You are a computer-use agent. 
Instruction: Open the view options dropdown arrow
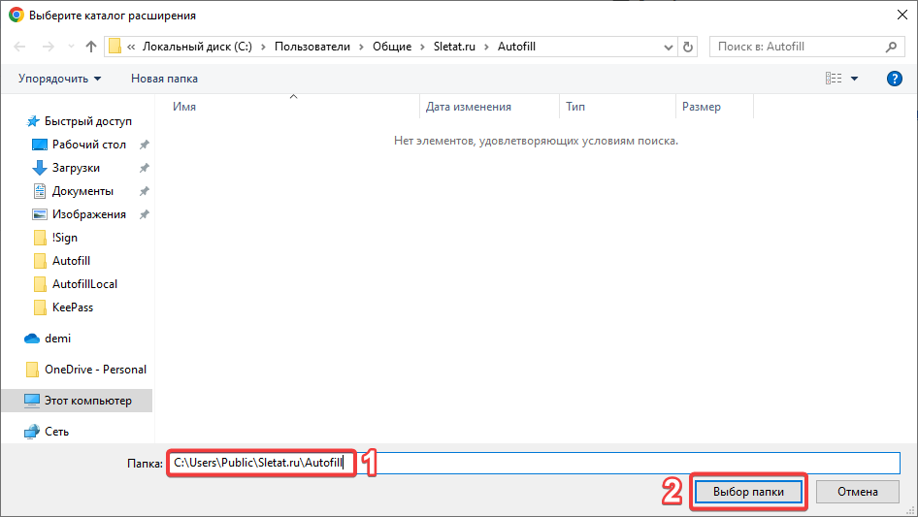[854, 79]
